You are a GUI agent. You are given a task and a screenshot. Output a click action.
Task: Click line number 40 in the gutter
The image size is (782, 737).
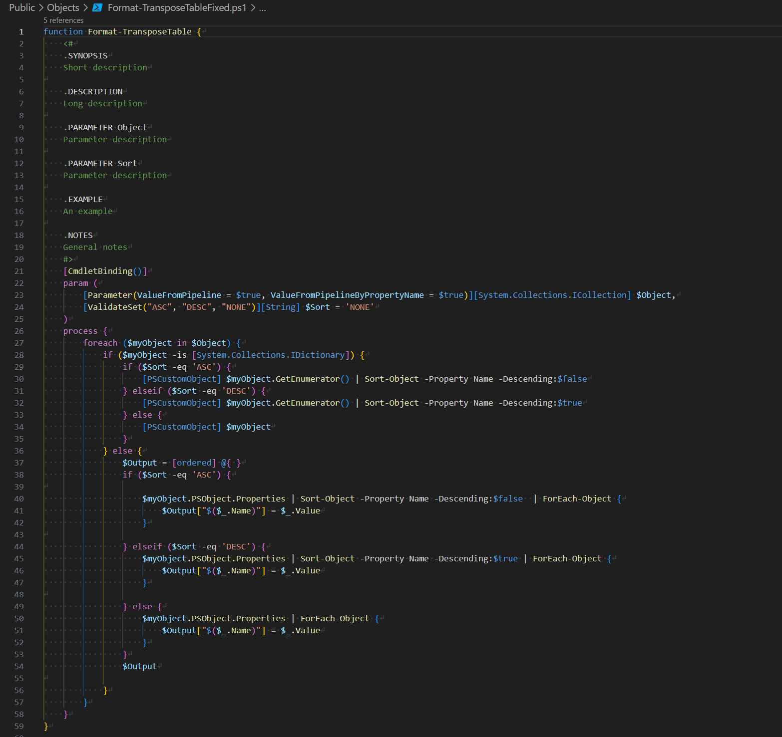(19, 498)
